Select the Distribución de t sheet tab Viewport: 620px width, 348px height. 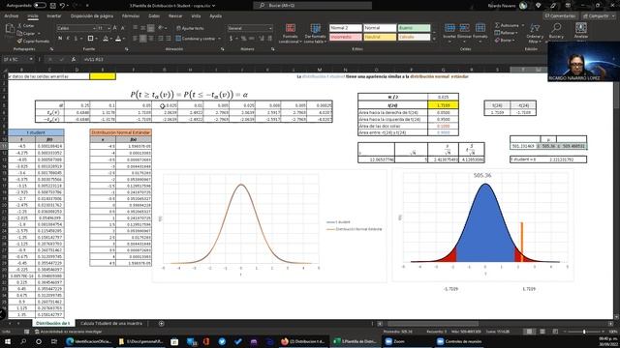53,323
